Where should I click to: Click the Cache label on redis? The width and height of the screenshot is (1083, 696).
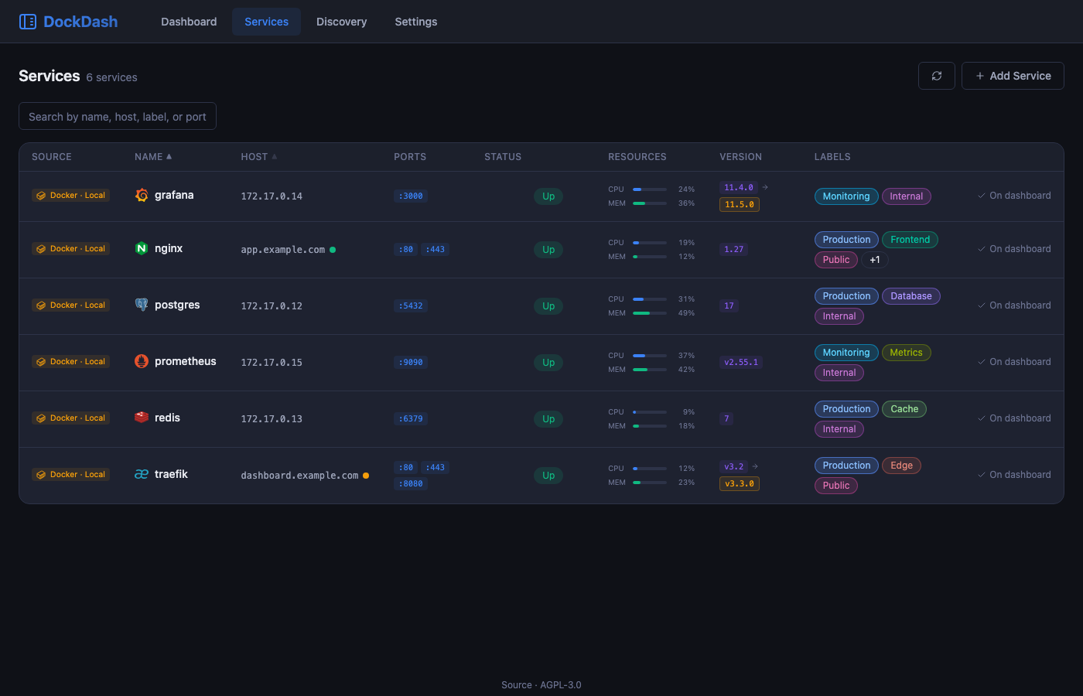[904, 409]
